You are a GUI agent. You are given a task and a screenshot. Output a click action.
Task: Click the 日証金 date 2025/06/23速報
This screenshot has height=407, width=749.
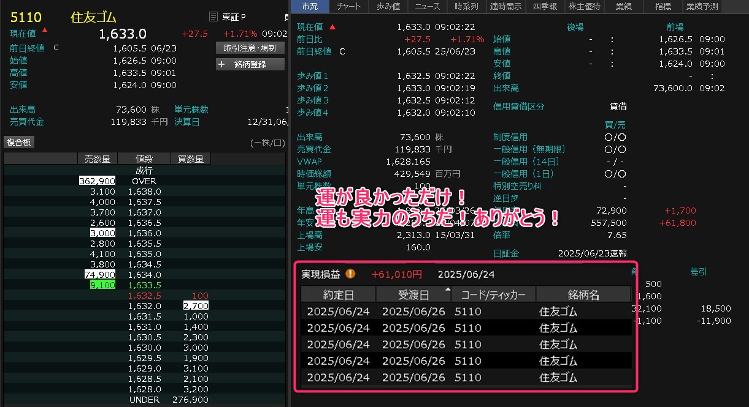click(594, 253)
